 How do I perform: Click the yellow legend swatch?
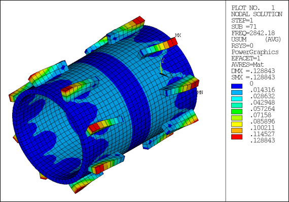[x=237, y=124]
